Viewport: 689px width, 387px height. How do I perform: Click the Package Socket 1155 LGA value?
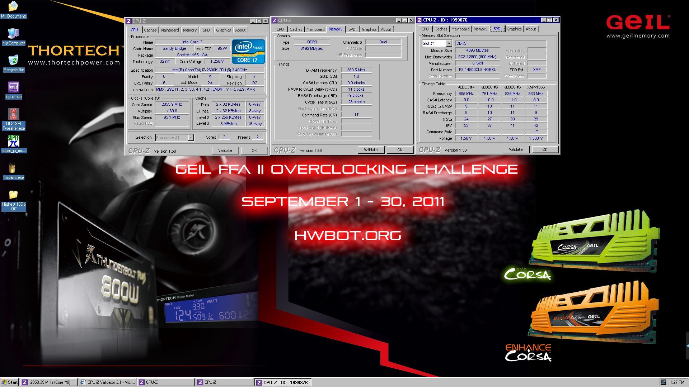click(x=192, y=55)
